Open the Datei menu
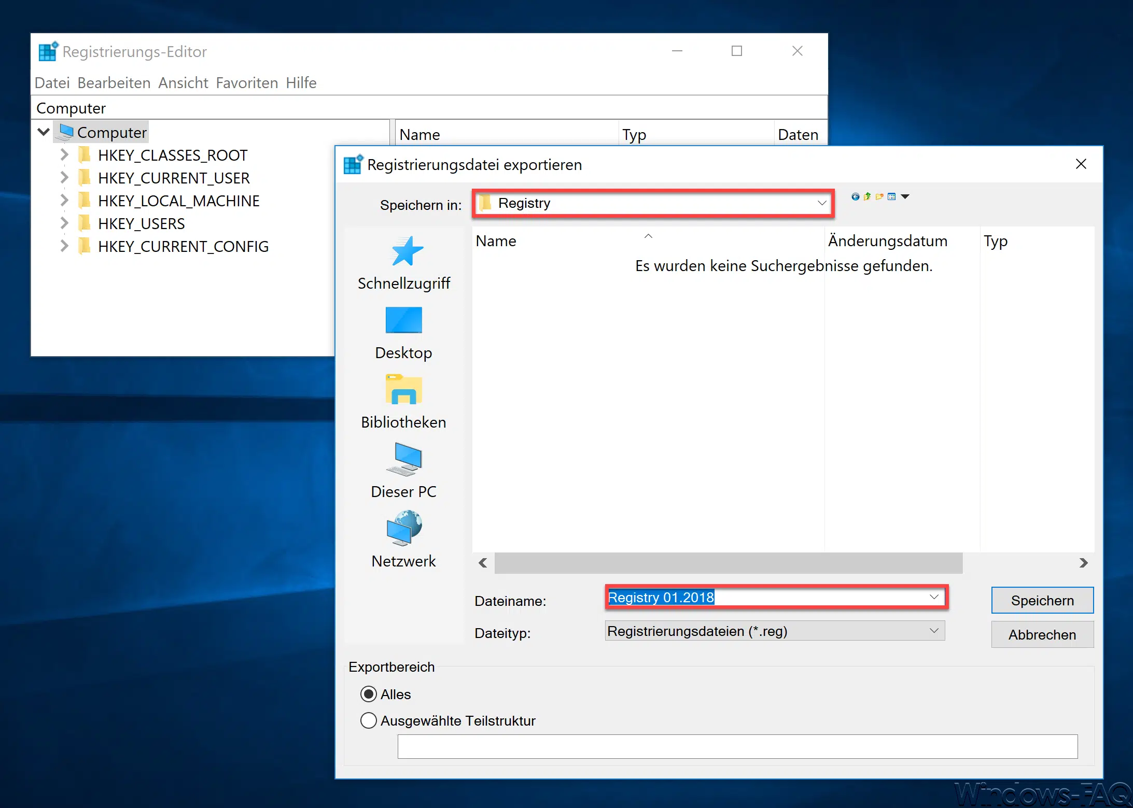The height and width of the screenshot is (808, 1133). click(52, 83)
